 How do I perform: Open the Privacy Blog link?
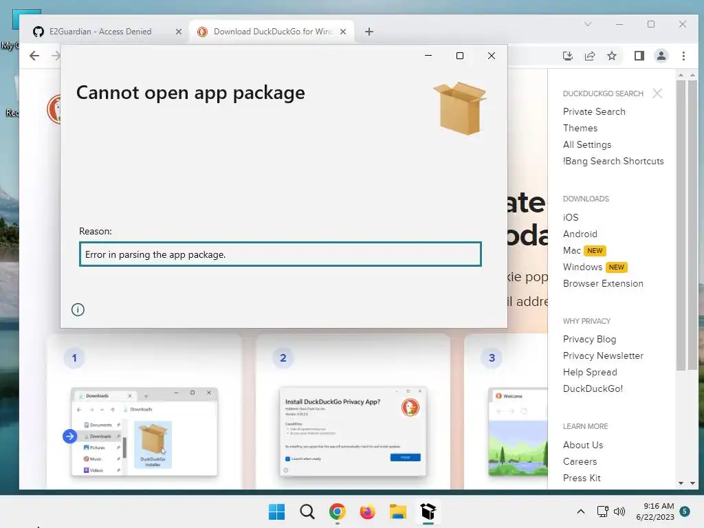point(589,339)
